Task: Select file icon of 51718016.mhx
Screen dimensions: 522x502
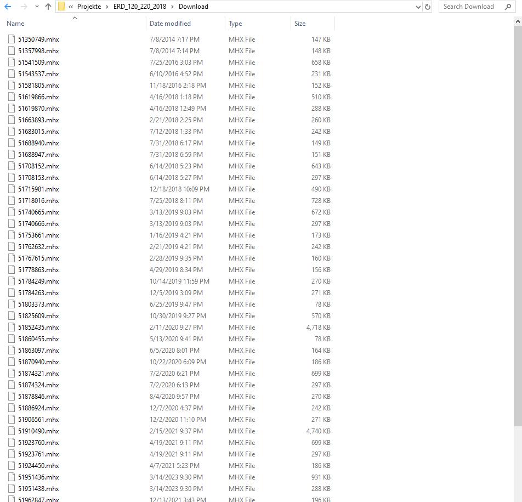Action: pyautogui.click(x=12, y=201)
